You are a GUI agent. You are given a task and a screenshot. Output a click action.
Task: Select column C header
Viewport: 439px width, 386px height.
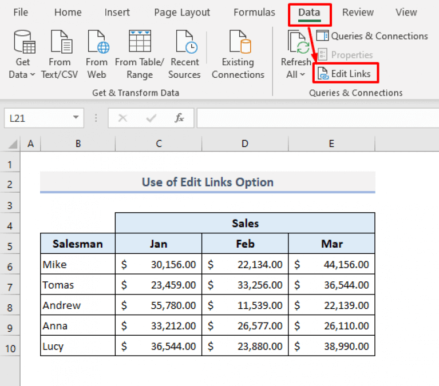(x=159, y=144)
